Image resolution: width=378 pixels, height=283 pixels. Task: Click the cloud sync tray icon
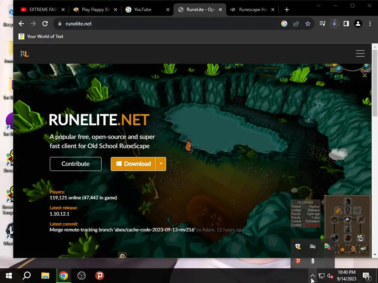pyautogui.click(x=313, y=246)
